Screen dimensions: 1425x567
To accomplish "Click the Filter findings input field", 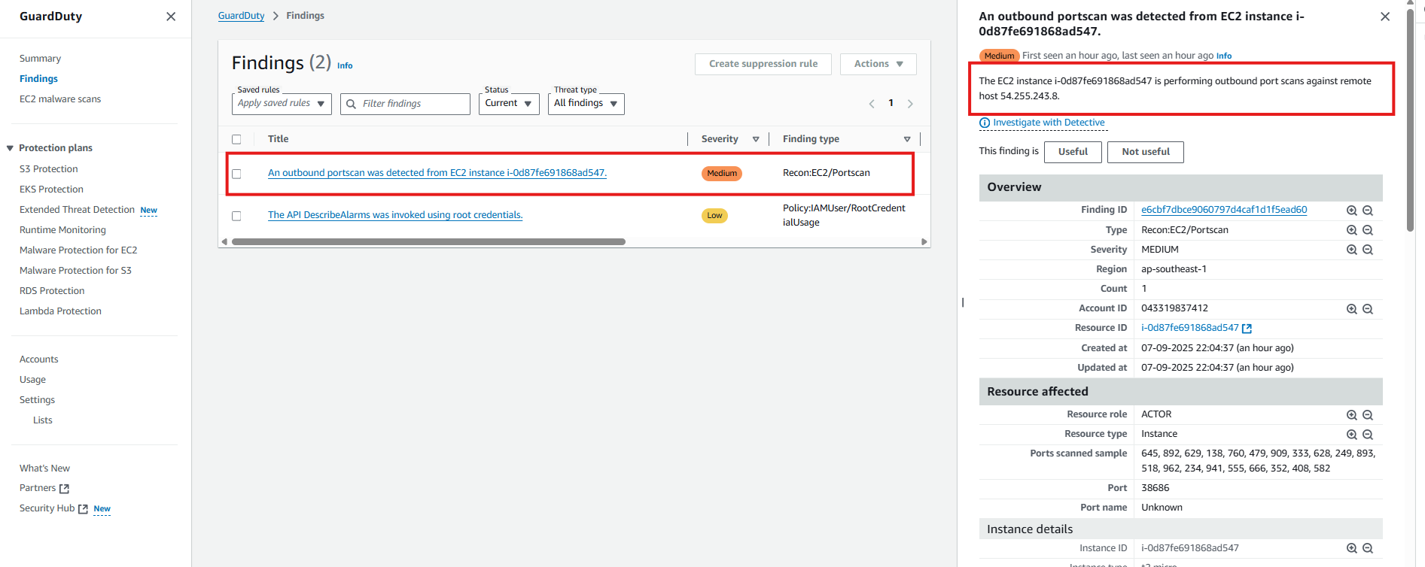I will tap(405, 104).
